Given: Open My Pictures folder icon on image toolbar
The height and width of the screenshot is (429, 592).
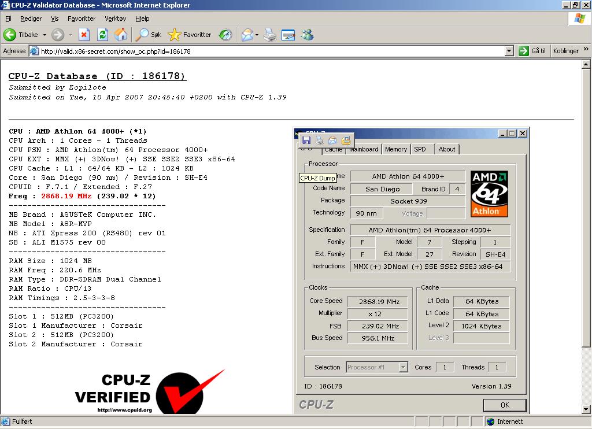Looking at the screenshot, I should coord(346,140).
